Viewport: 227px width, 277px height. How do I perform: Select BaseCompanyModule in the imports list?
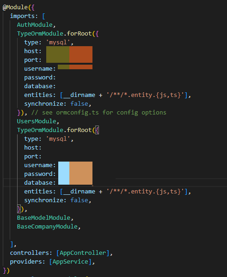coord(47,227)
